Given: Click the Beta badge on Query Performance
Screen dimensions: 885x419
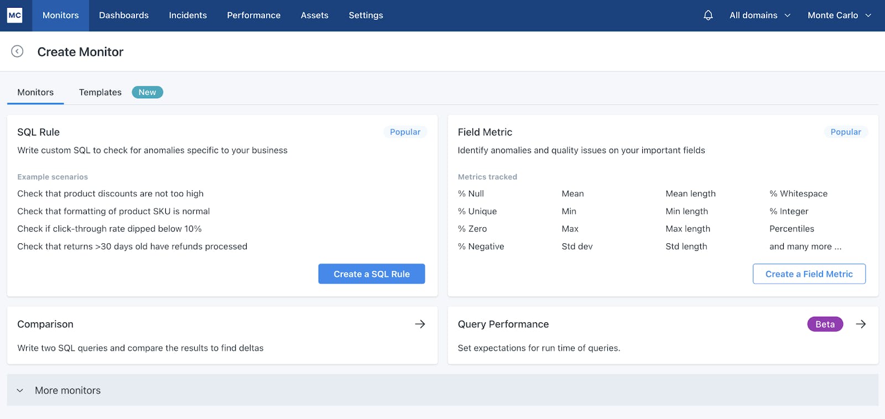Looking at the screenshot, I should [825, 324].
